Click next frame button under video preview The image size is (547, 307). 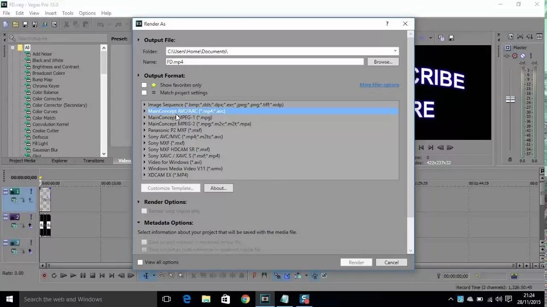pos(450,148)
